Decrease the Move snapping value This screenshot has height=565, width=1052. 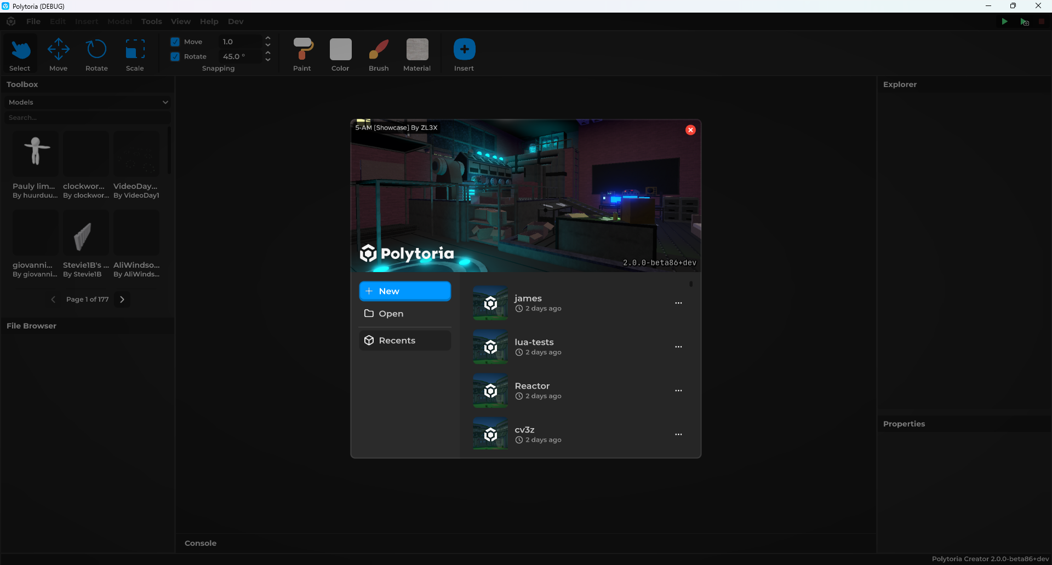[268, 45]
